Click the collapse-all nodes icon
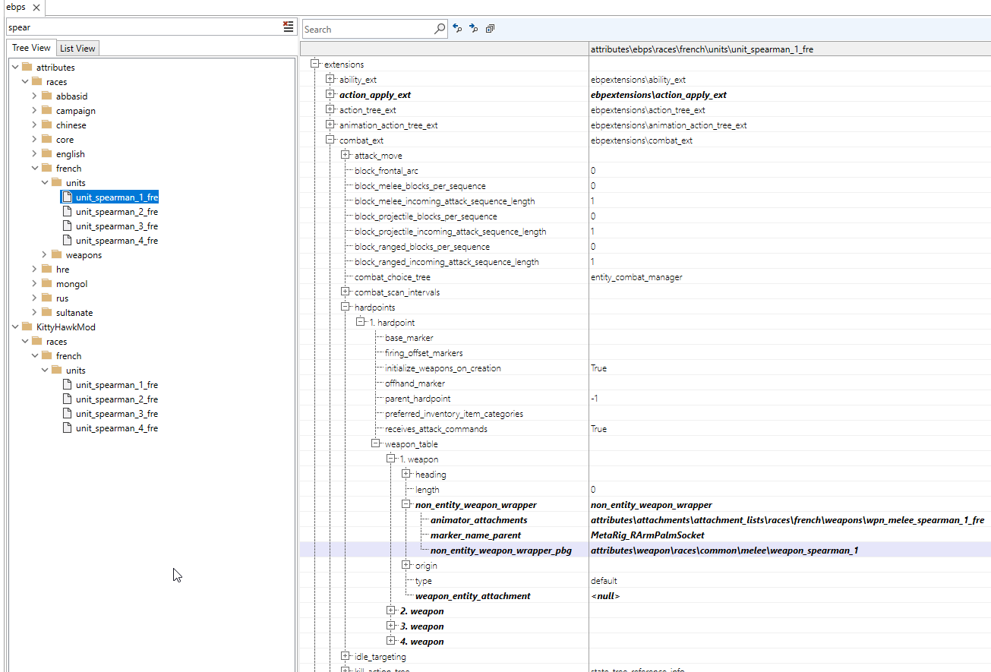Viewport: 991px width, 672px height. [x=490, y=29]
